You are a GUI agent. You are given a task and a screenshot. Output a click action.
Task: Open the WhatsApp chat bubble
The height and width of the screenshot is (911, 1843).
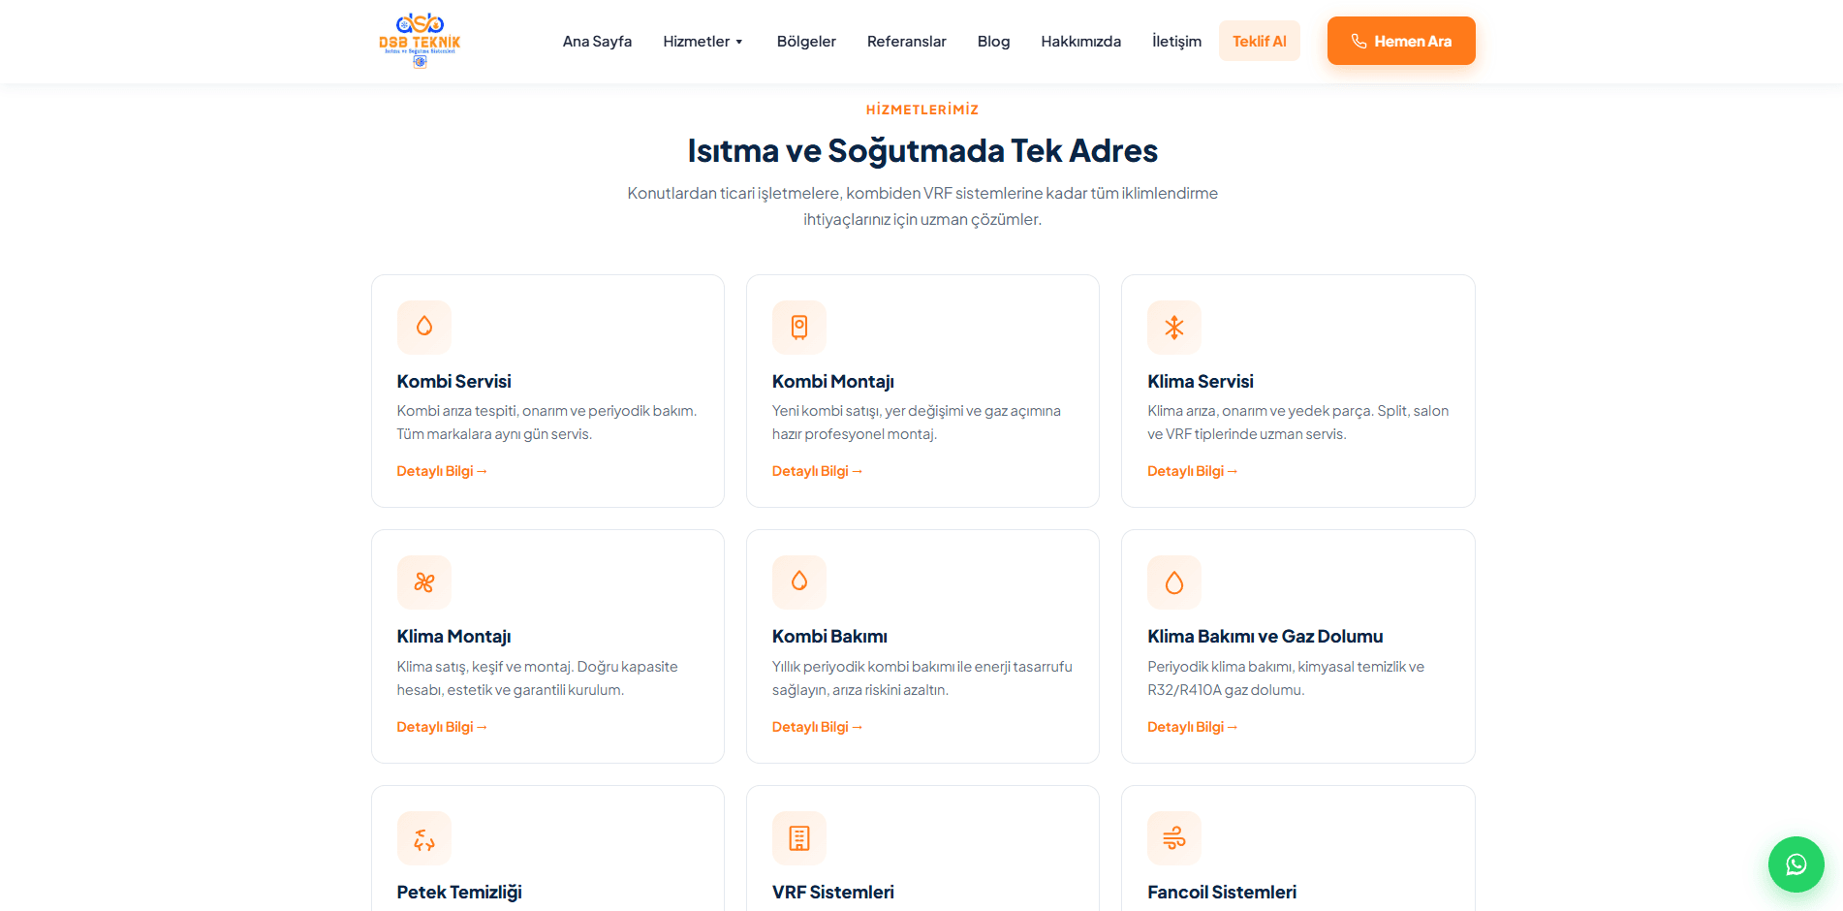[x=1796, y=864]
